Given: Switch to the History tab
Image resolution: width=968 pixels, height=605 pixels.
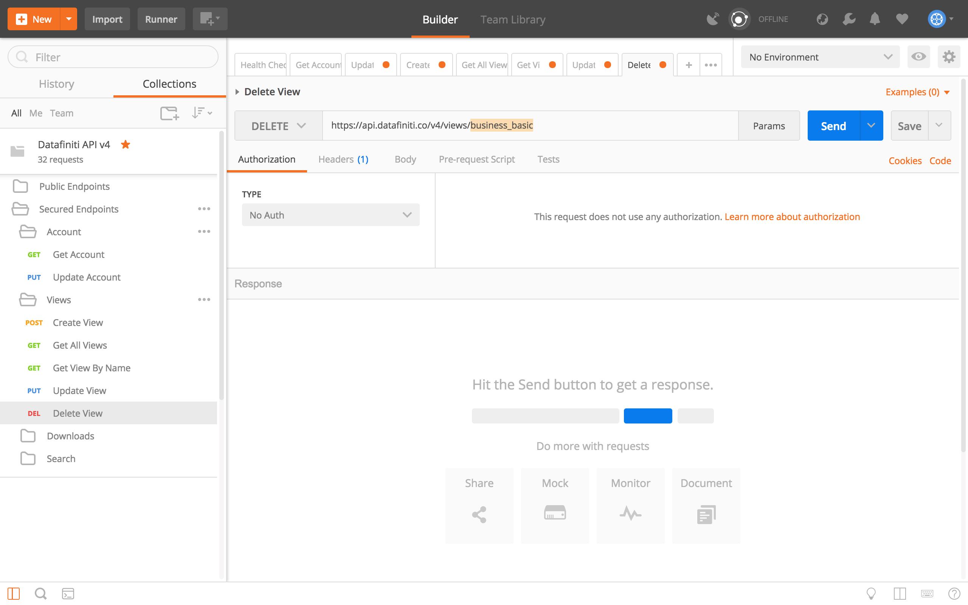Looking at the screenshot, I should point(56,84).
